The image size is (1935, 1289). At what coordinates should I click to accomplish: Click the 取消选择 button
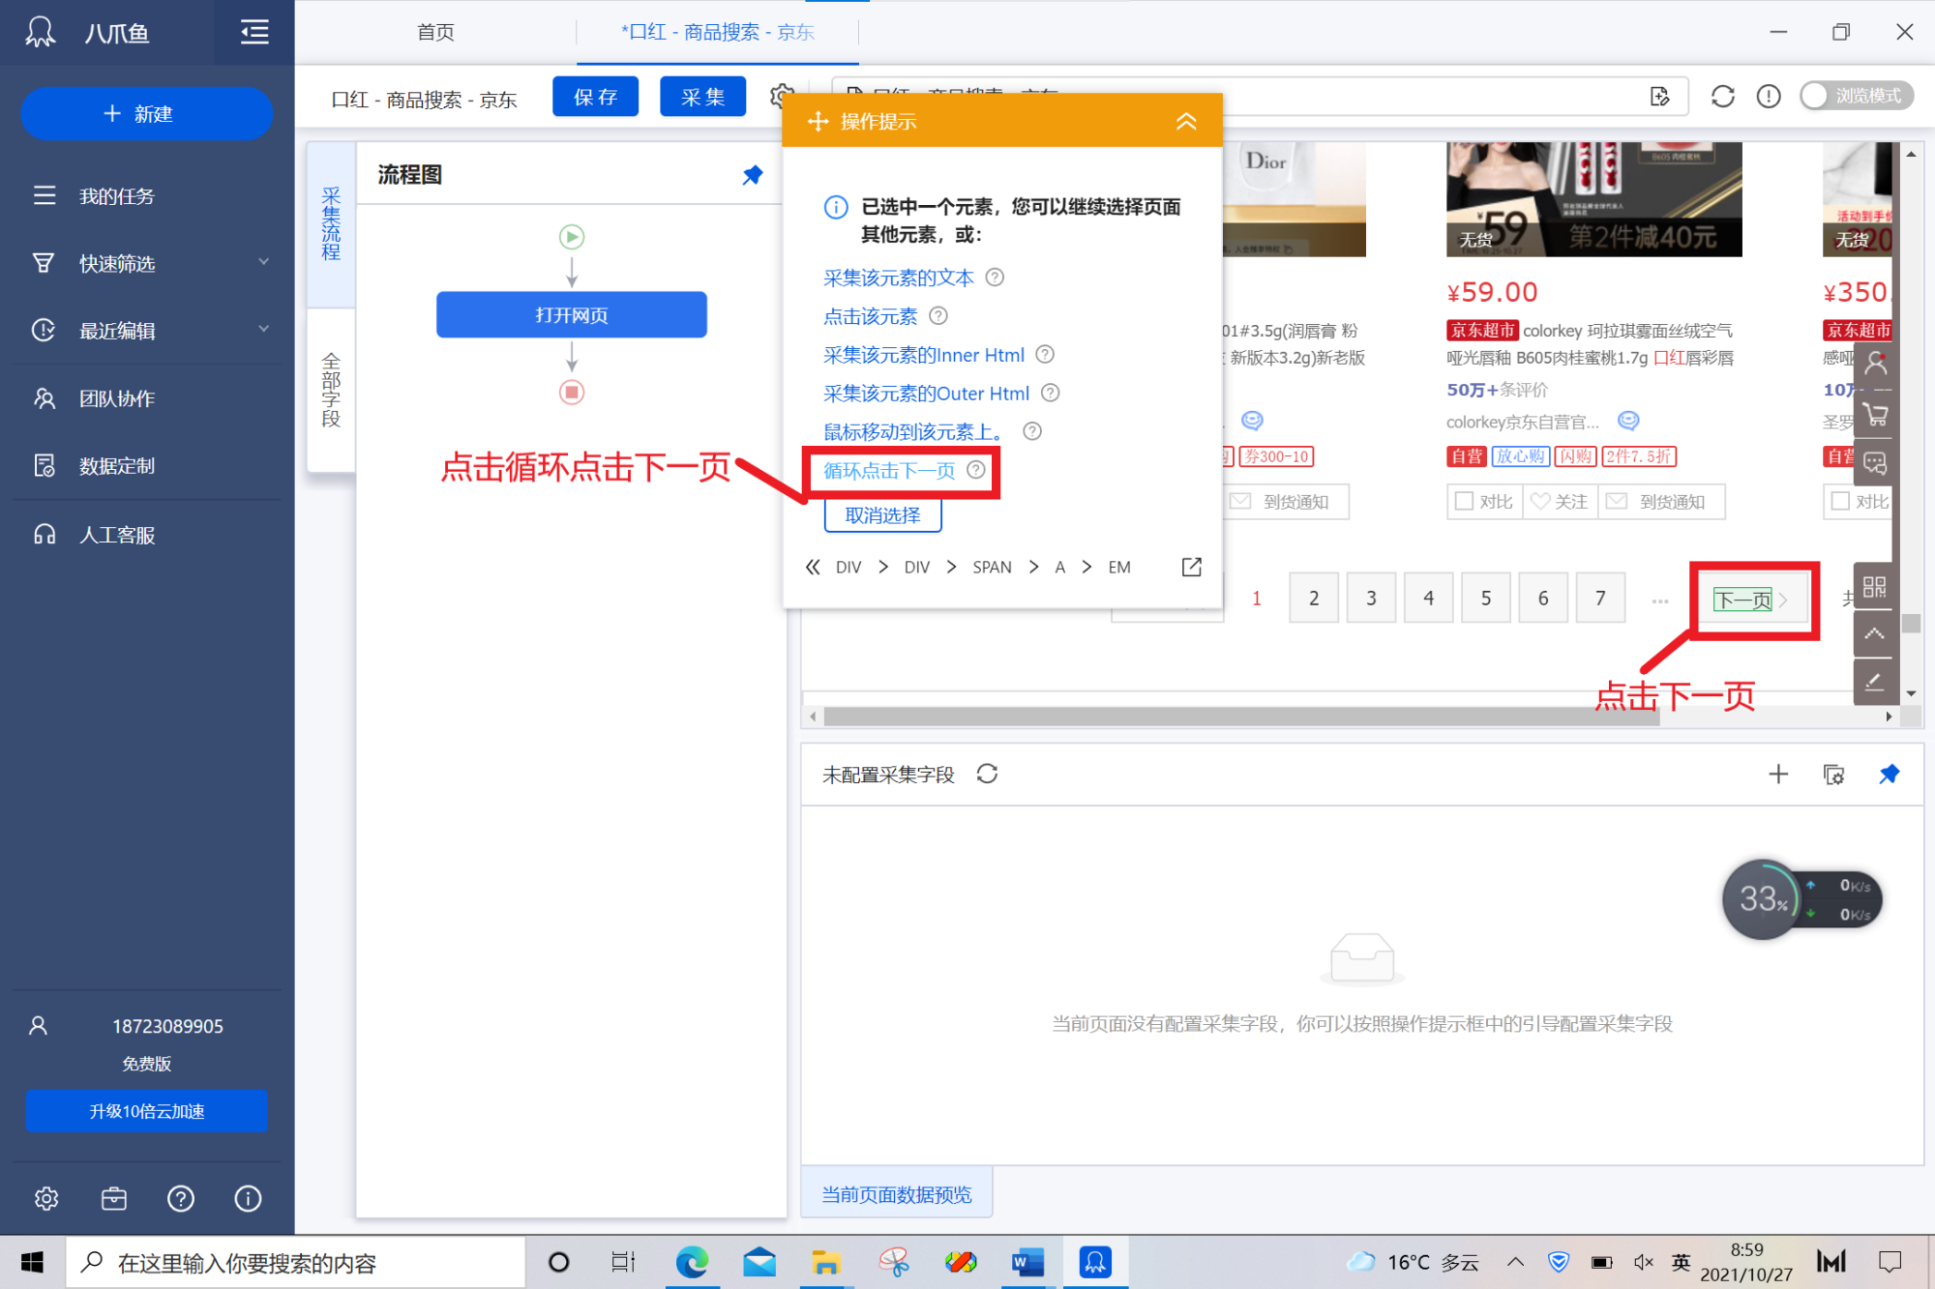(x=882, y=515)
